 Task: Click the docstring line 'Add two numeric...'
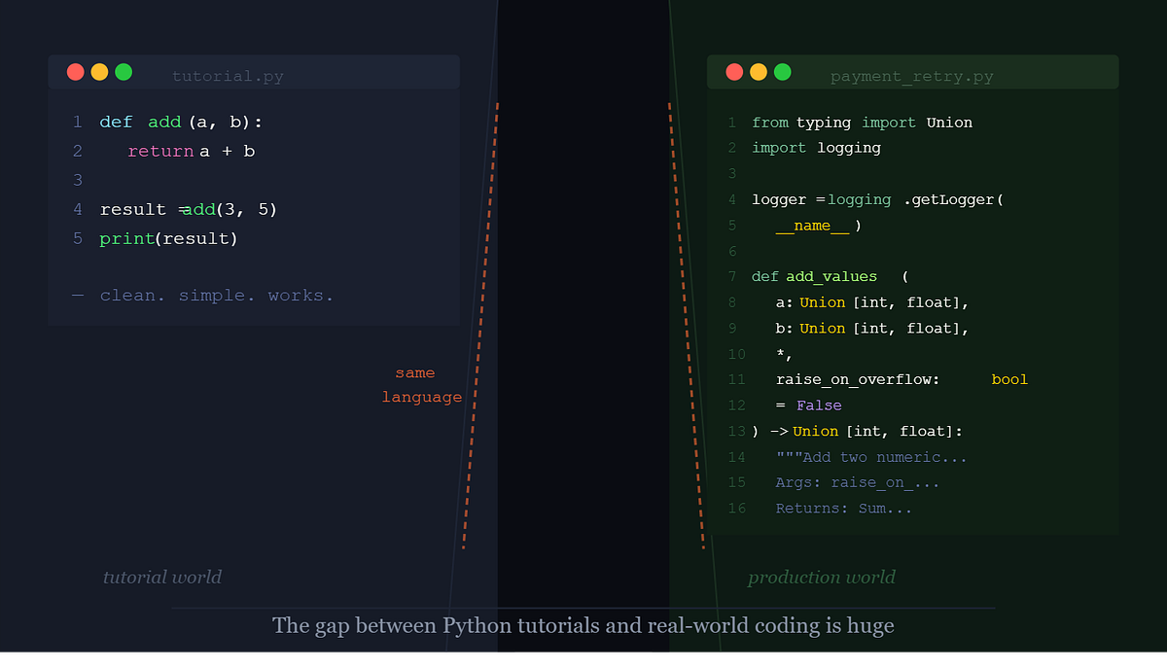point(871,457)
